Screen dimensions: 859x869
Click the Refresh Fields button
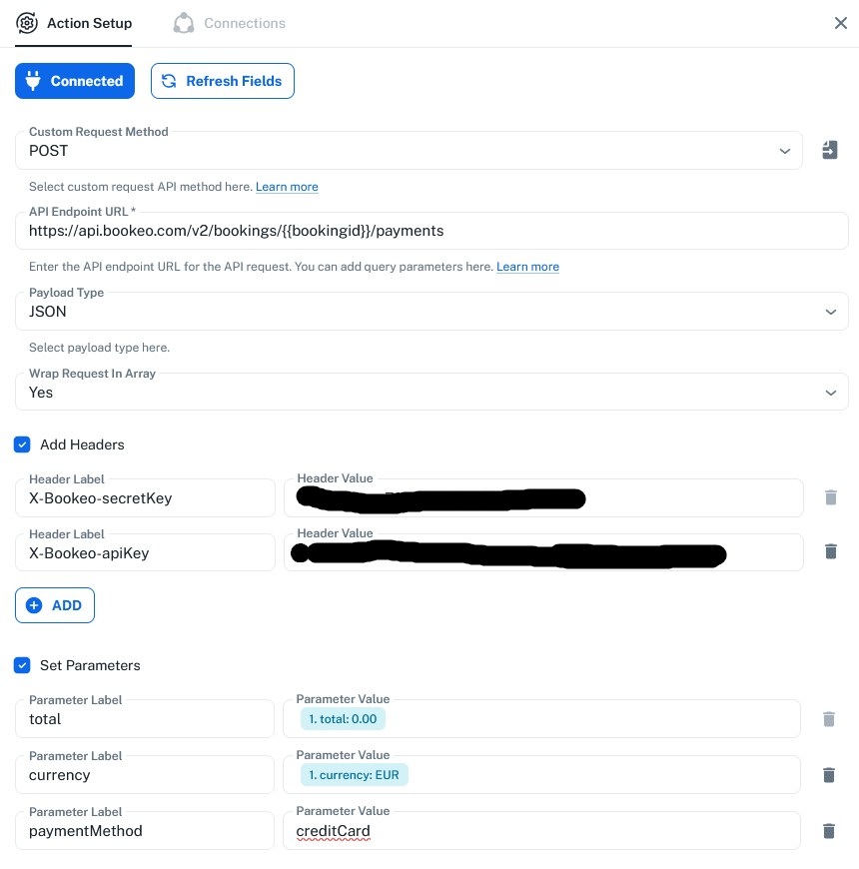tap(223, 81)
